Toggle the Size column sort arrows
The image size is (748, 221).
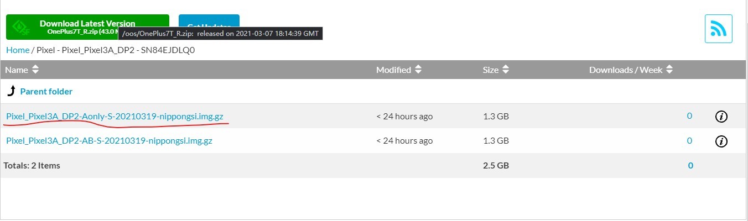[506, 70]
